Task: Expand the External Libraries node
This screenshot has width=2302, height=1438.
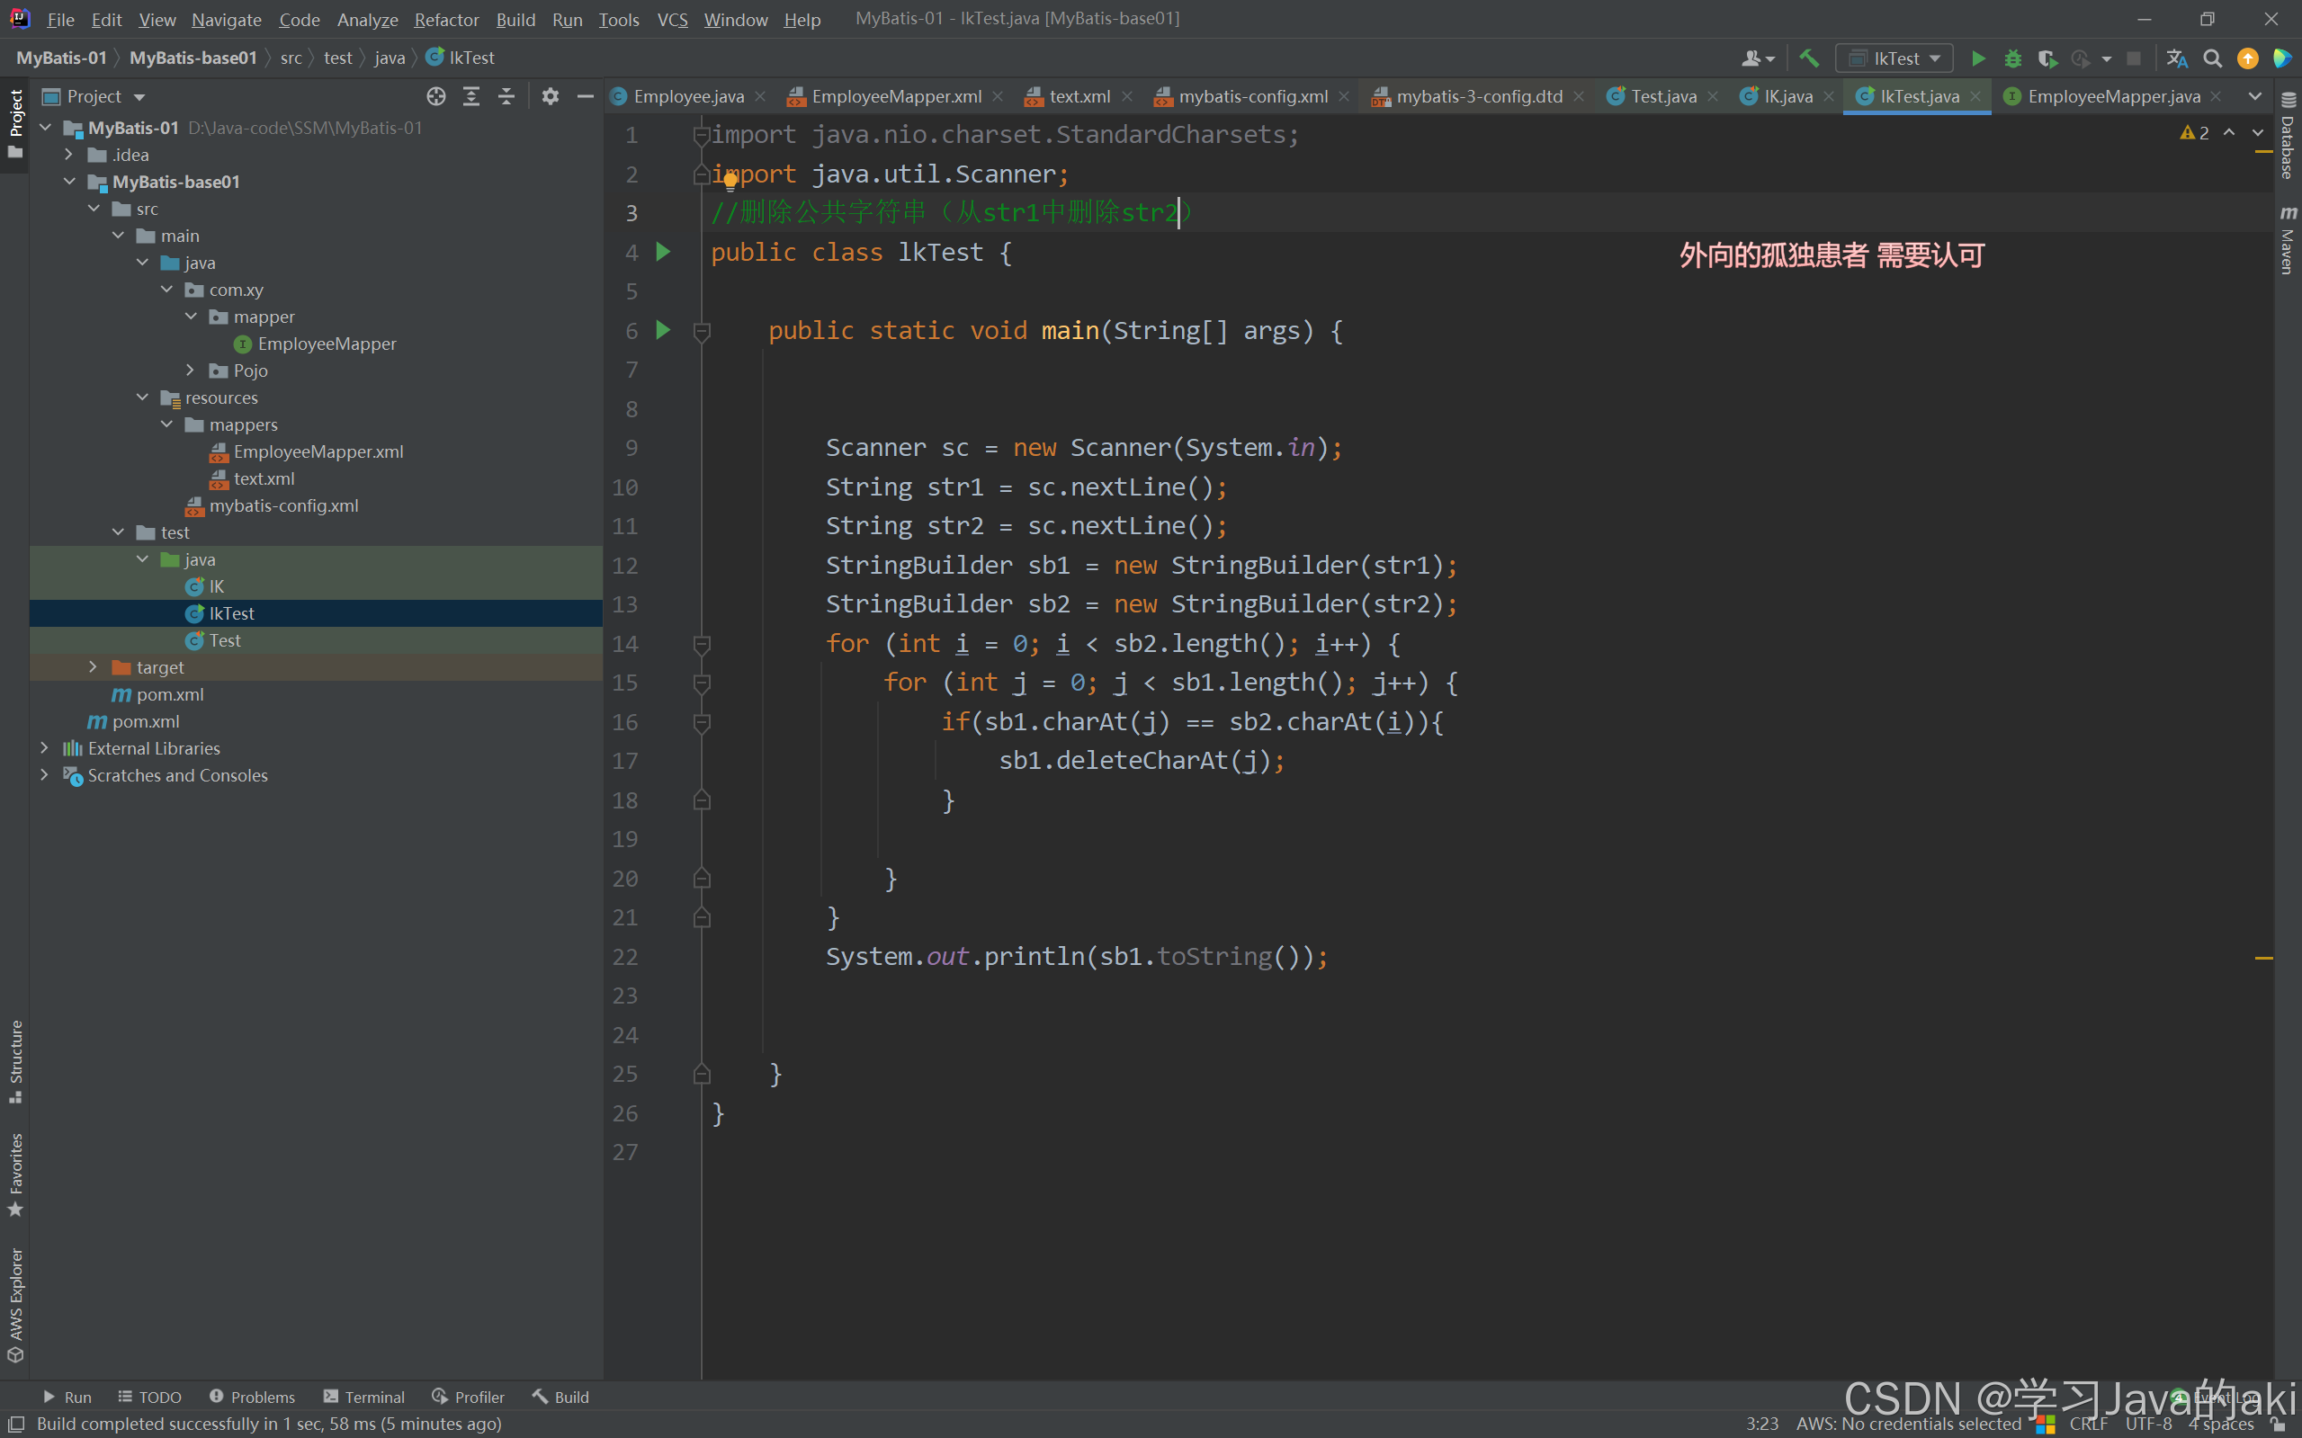Action: [x=44, y=748]
